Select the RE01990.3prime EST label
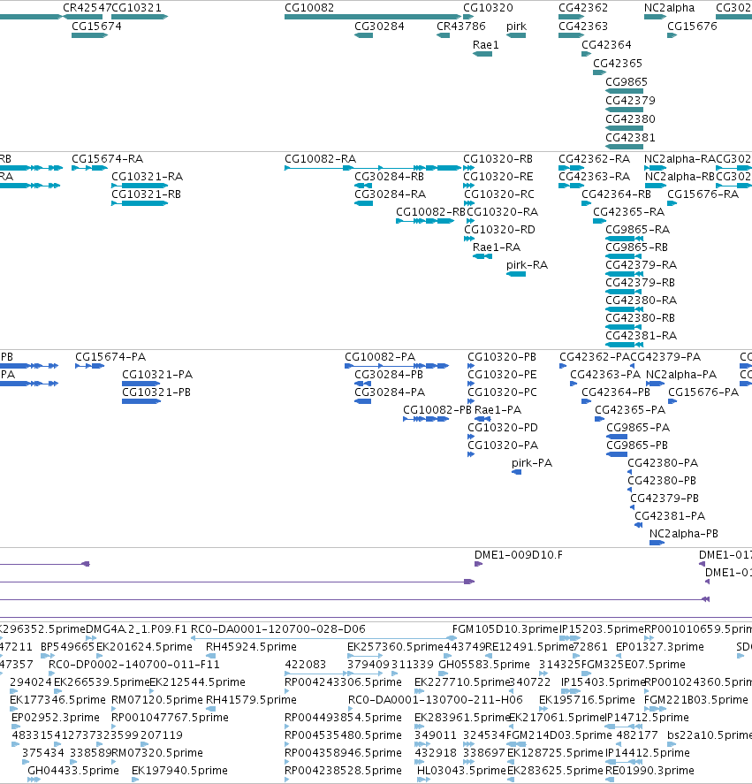This screenshot has width=752, height=784. point(649,771)
